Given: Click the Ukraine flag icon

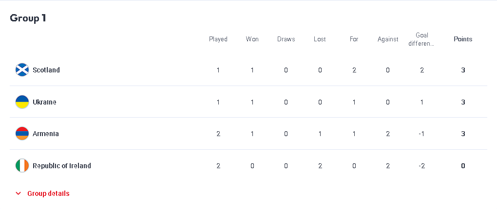Looking at the screenshot, I should (x=22, y=102).
